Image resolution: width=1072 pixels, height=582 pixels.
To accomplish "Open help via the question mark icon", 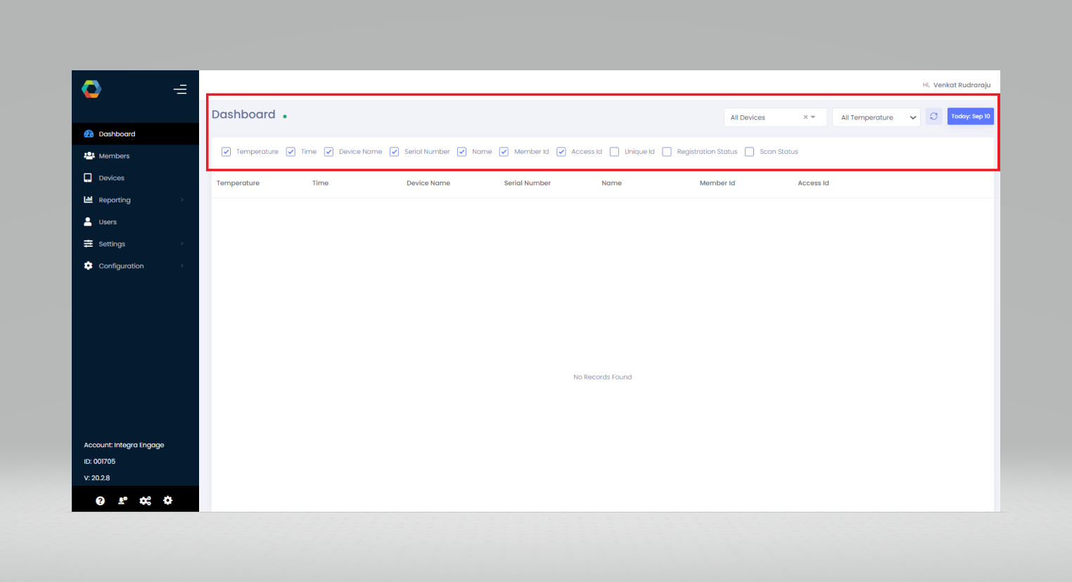I will click(100, 500).
